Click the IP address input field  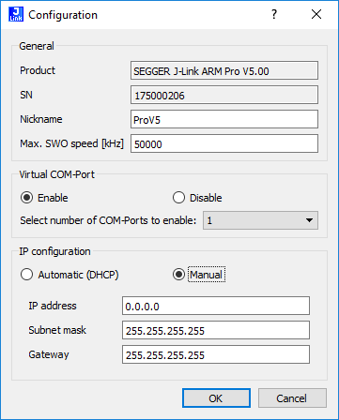tap(216, 306)
